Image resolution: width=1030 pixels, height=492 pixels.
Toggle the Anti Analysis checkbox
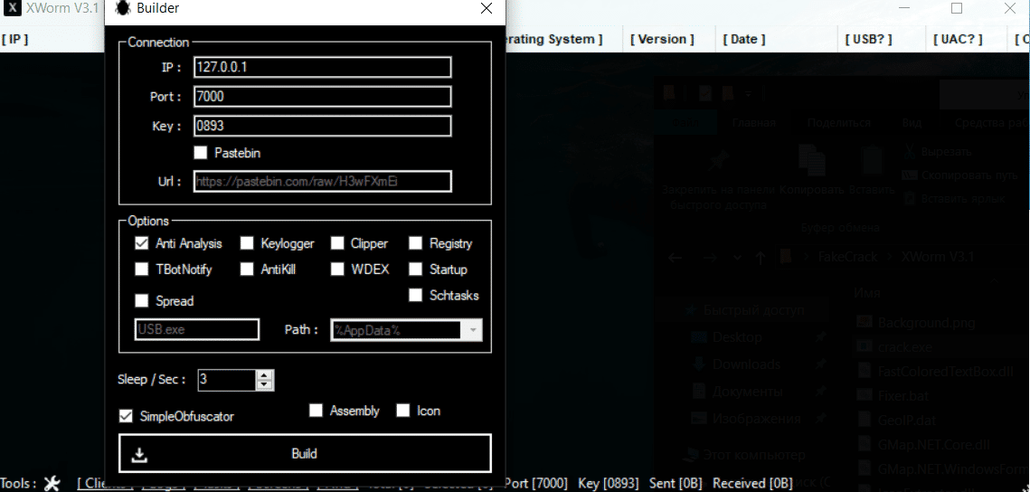tap(141, 243)
